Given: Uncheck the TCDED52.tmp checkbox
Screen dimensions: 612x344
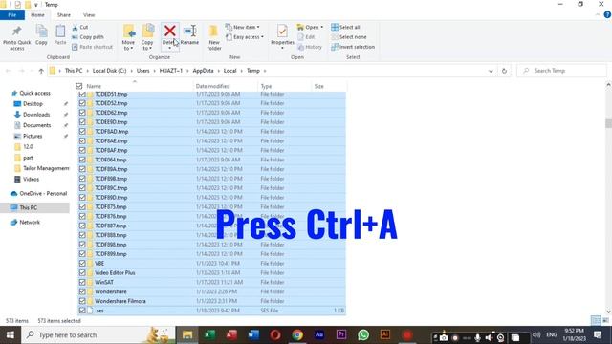Looking at the screenshot, I should pos(82,103).
